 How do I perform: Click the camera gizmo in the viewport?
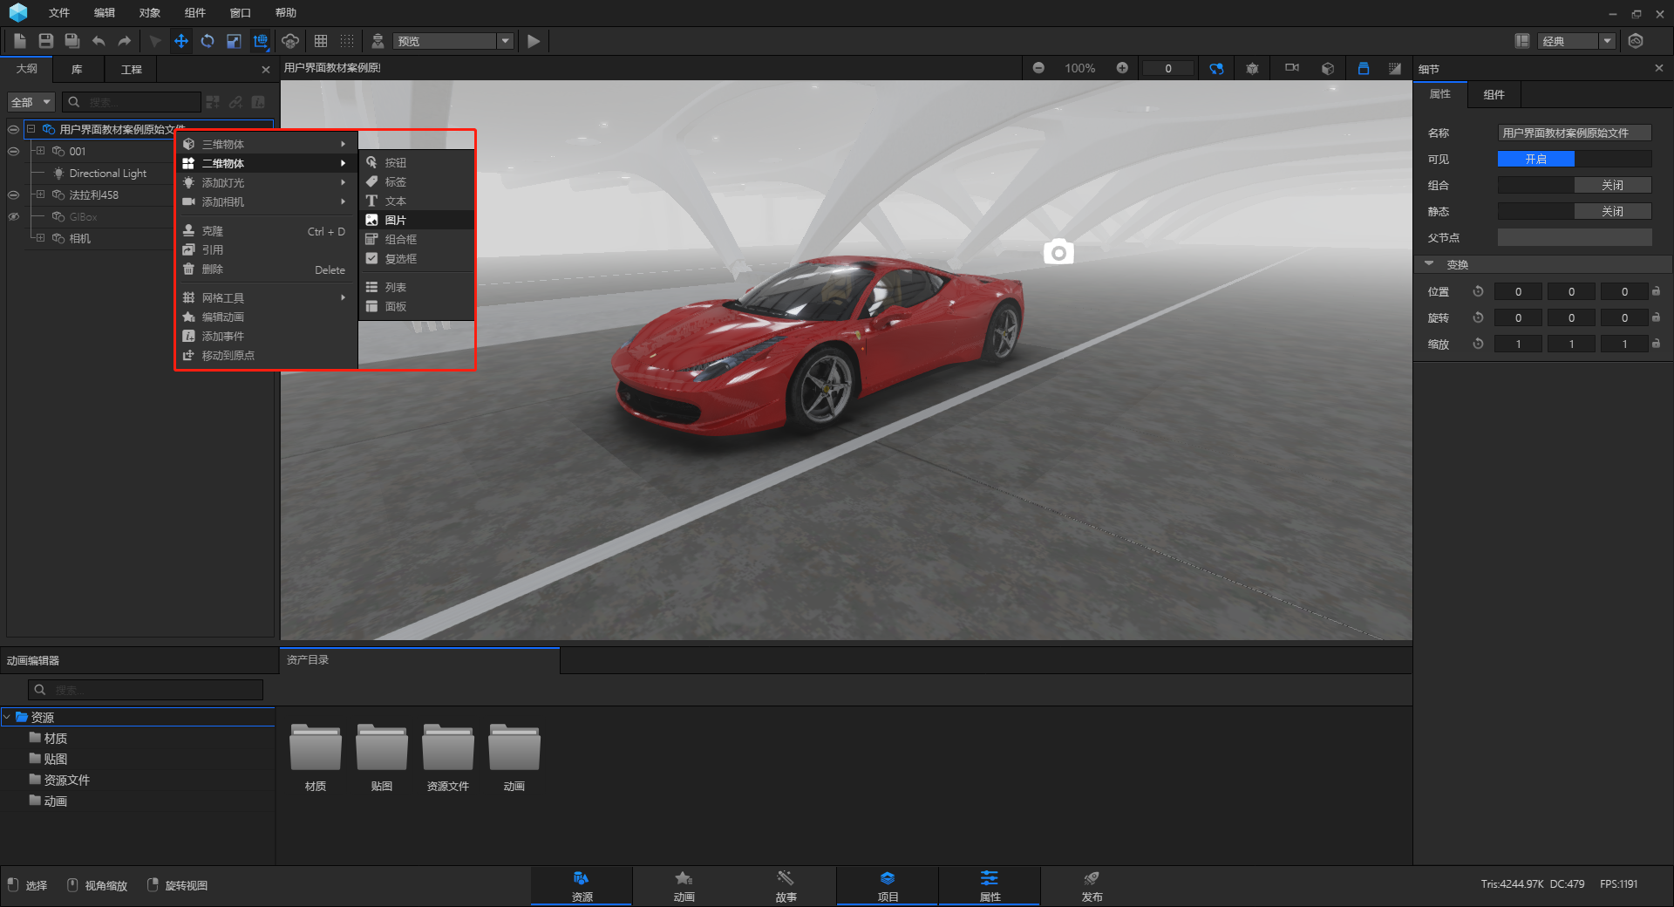(x=1058, y=251)
